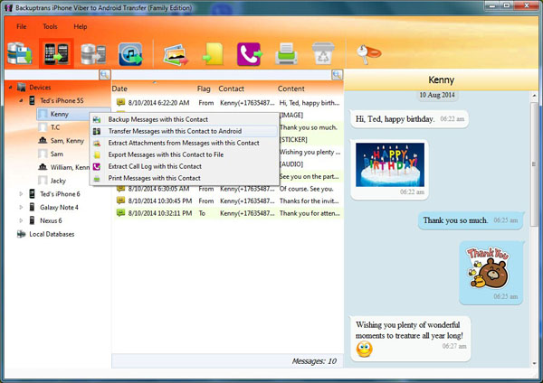Select Ted's iPhone 5S device
Image resolution: width=543 pixels, height=383 pixels.
click(62, 100)
